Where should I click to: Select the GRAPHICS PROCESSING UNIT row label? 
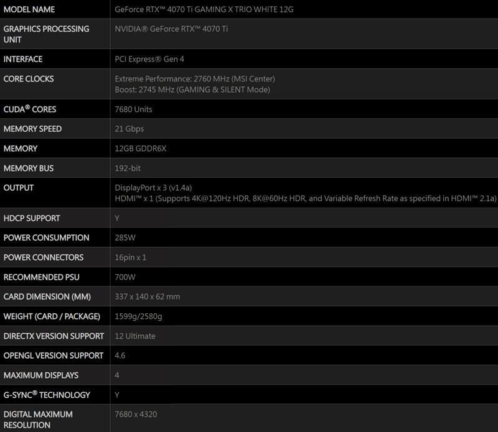pyautogui.click(x=46, y=34)
